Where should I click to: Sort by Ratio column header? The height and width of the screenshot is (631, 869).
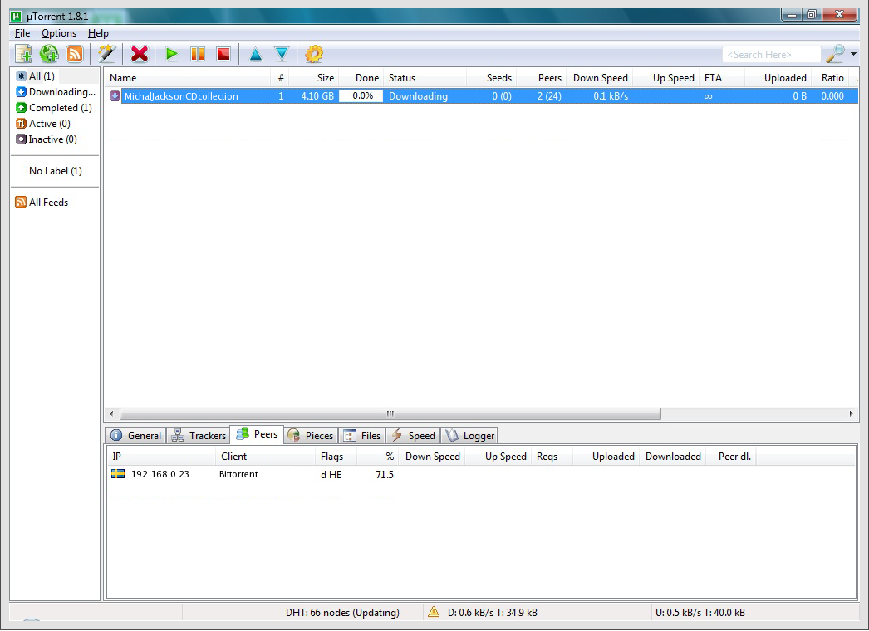pyautogui.click(x=830, y=77)
